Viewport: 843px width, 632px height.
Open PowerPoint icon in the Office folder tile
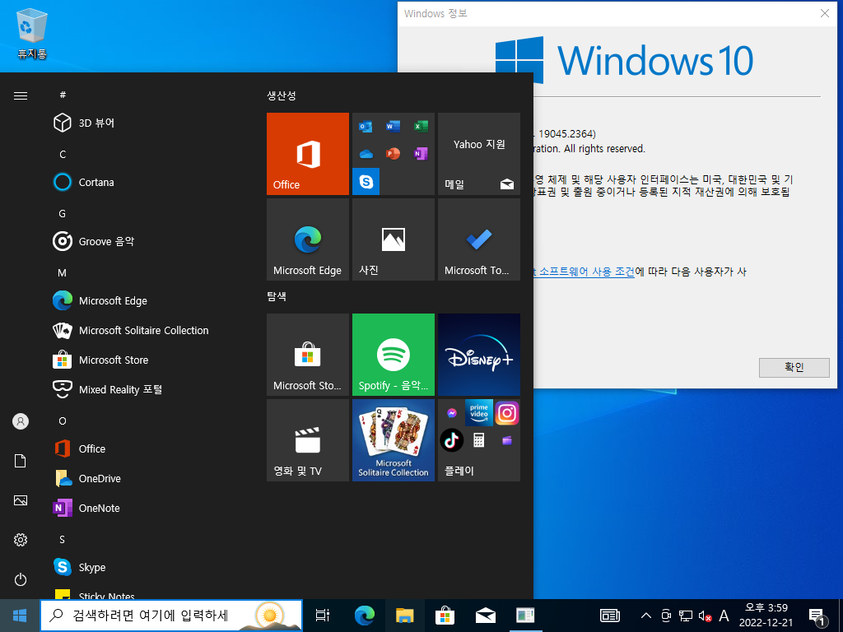coord(393,154)
